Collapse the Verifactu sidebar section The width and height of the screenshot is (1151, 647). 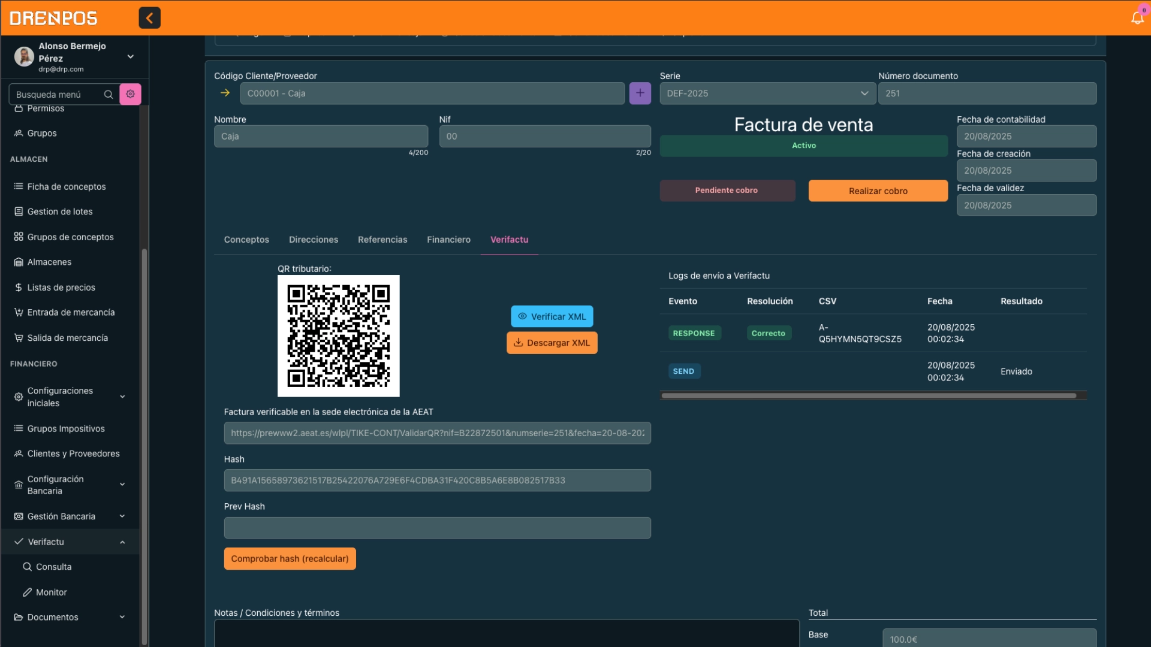coord(122,542)
